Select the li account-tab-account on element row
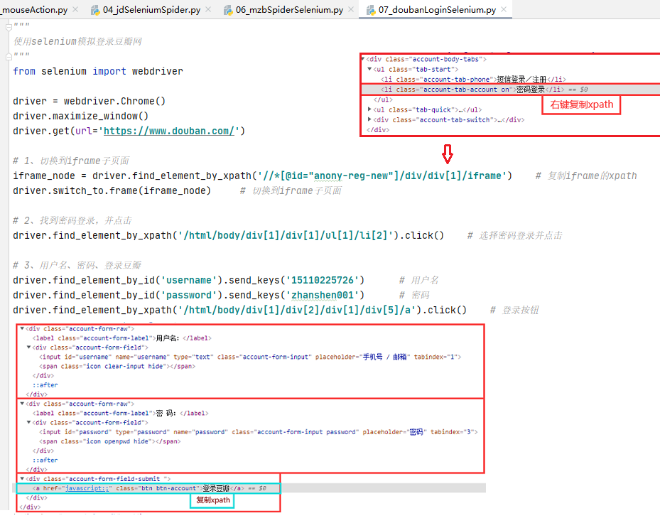The width and height of the screenshot is (660, 518). 511,90
